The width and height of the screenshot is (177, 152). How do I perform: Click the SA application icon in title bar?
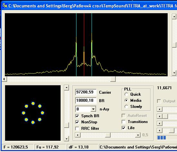pos(5,5)
